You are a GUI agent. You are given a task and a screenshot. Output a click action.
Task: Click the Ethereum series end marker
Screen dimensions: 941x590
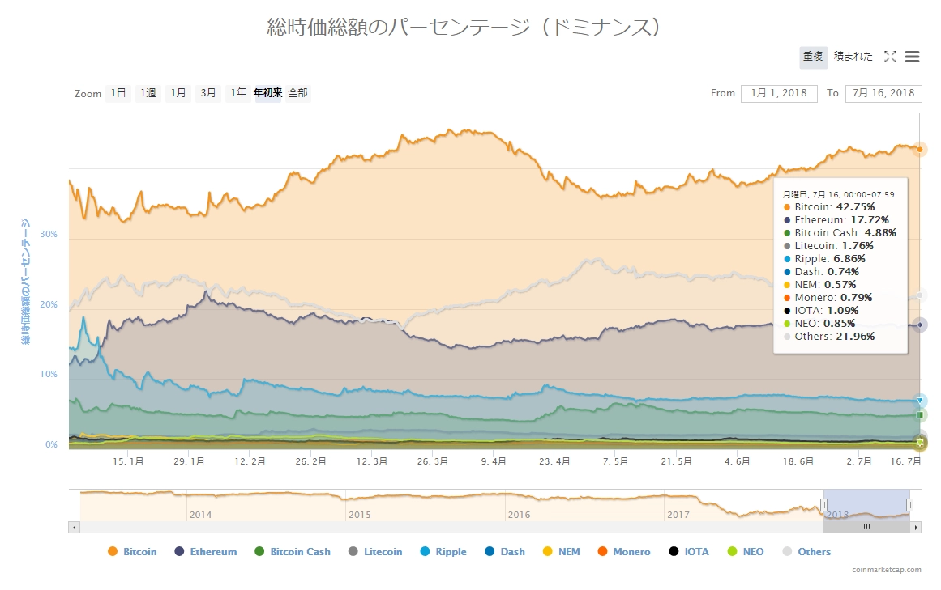[x=920, y=325]
